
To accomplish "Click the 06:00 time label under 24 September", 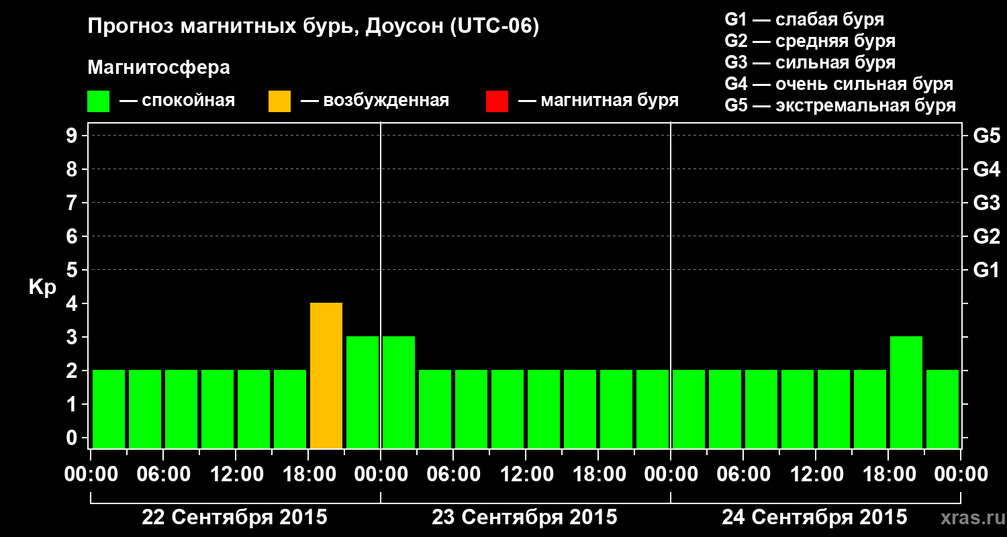I will click(743, 475).
